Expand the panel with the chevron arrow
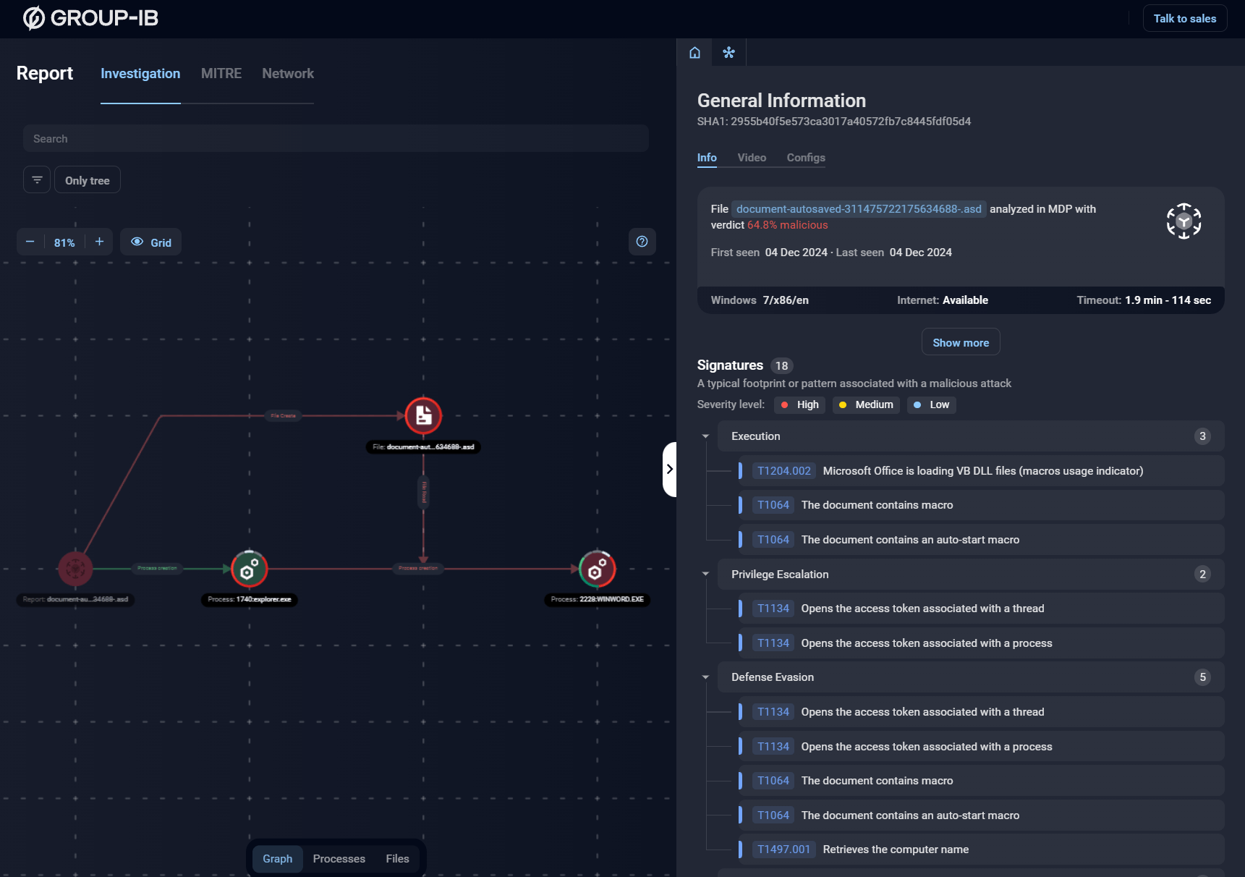The height and width of the screenshot is (877, 1245). click(670, 469)
